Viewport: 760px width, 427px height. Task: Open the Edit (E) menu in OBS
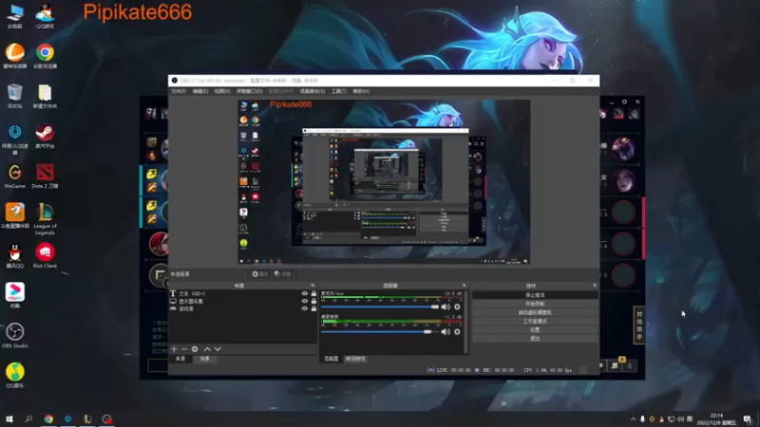pyautogui.click(x=200, y=91)
